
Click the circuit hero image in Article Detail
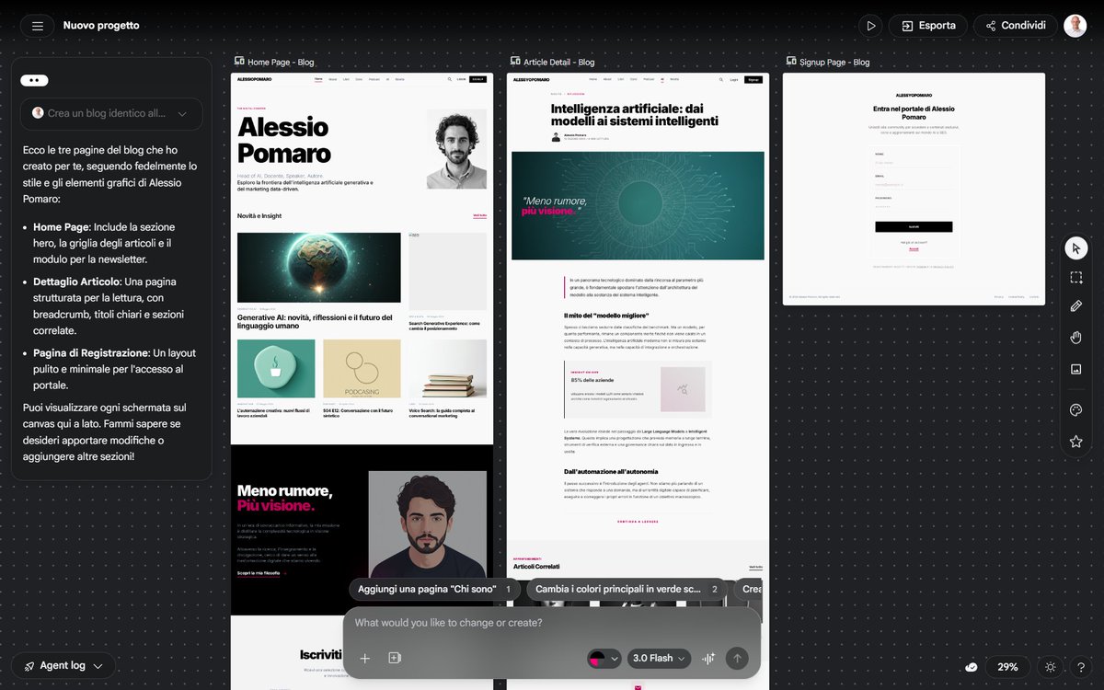coord(638,206)
